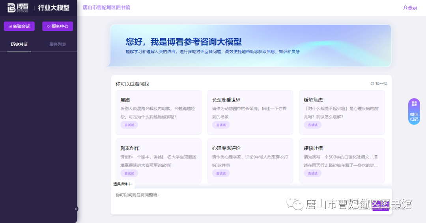Click the heart icon on 服务中心
The height and width of the screenshot is (223, 426).
(49, 26)
